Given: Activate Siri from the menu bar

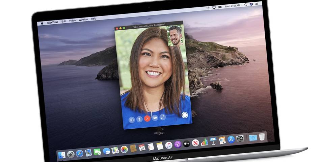Looking at the screenshot, I should coord(251,4).
